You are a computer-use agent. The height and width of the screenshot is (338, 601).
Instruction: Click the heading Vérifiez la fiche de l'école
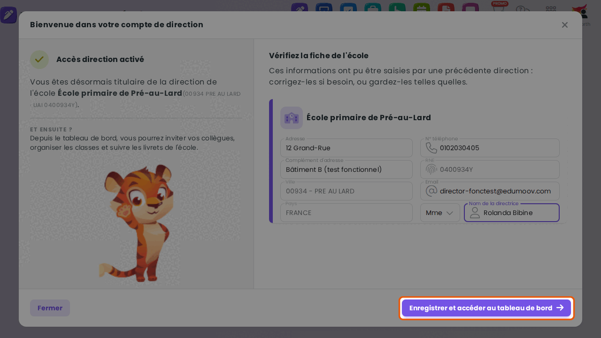pyautogui.click(x=319, y=56)
